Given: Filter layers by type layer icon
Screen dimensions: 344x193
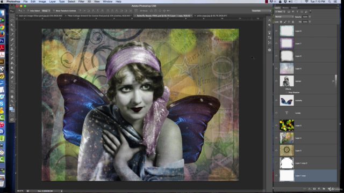Looking at the screenshot, I should coord(297,12).
